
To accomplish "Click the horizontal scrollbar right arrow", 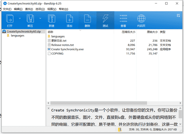I will 180,103.
